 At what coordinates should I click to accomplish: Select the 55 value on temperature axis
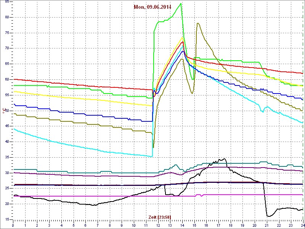click(6, 95)
